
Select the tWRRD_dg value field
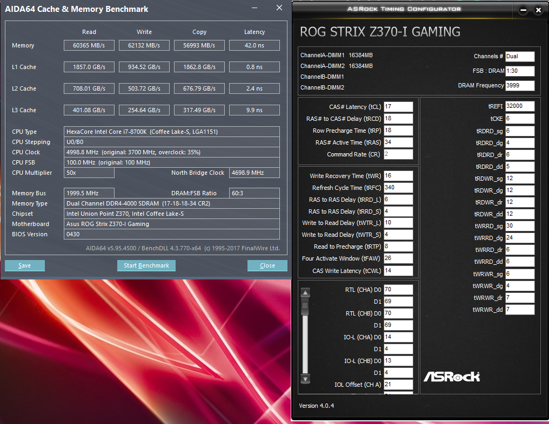[520, 238]
